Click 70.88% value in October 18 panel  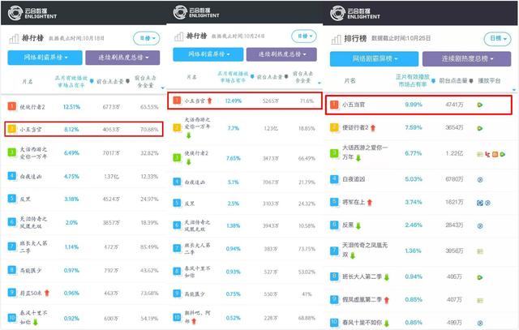point(149,130)
